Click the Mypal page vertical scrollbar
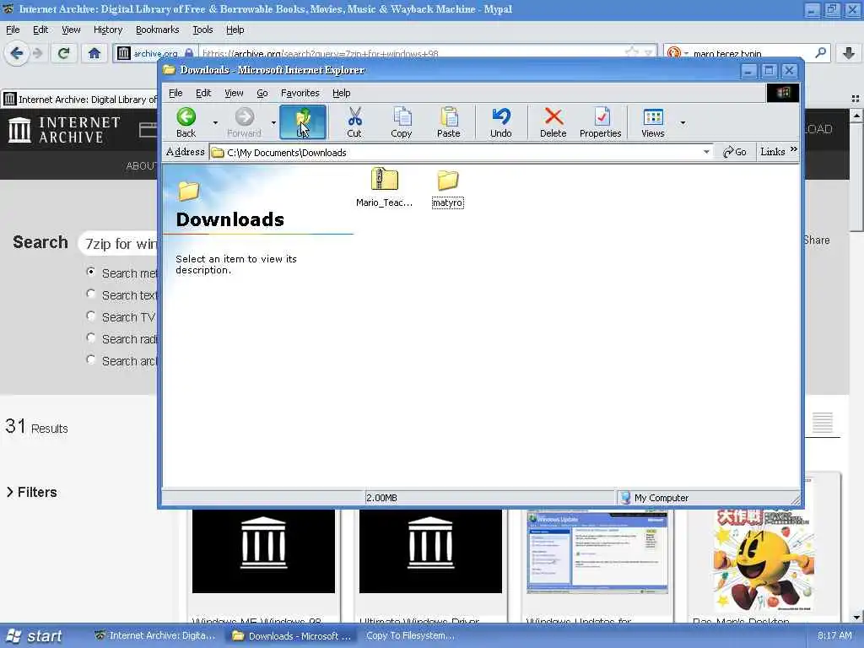Screen dimensions: 864x648 coord(856,175)
